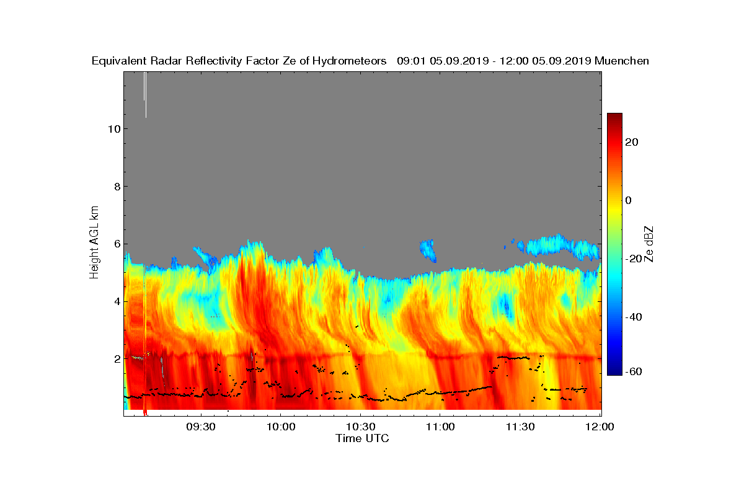744x496 pixels.
Task: Click the 09:30 time tick label
Action: (200, 427)
